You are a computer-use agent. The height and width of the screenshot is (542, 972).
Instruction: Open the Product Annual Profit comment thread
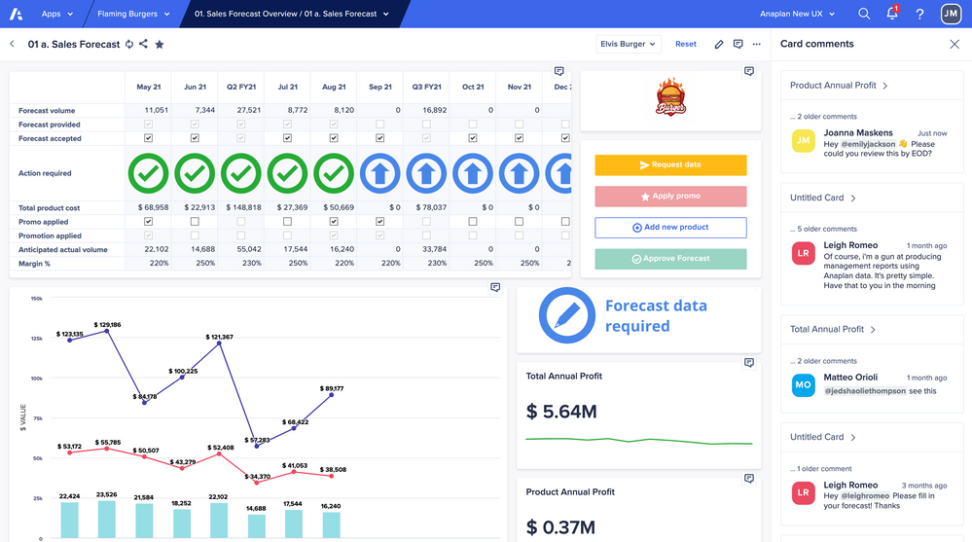[839, 86]
